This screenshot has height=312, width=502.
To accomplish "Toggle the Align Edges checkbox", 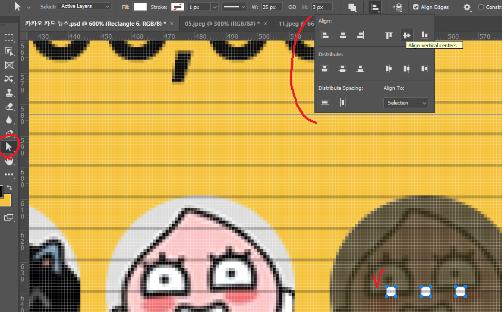I will pos(416,7).
